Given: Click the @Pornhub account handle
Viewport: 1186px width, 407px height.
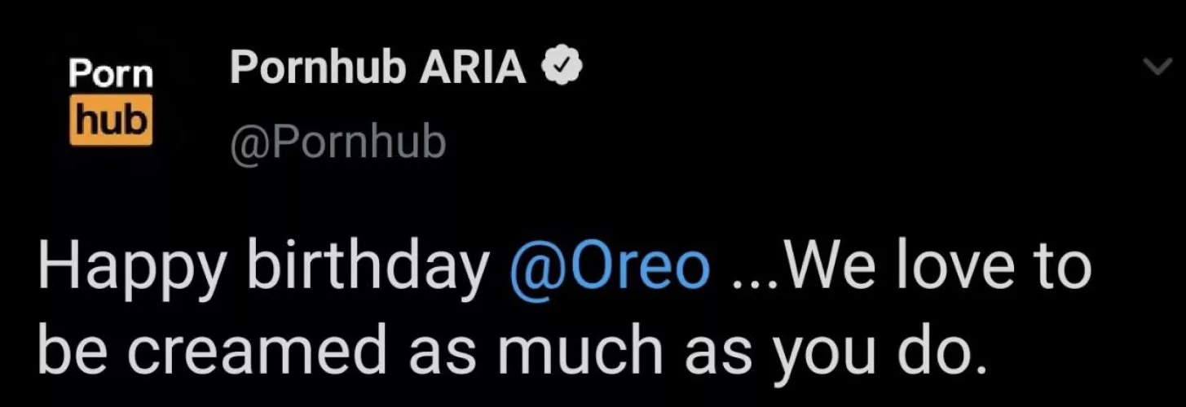Looking at the screenshot, I should click(338, 142).
